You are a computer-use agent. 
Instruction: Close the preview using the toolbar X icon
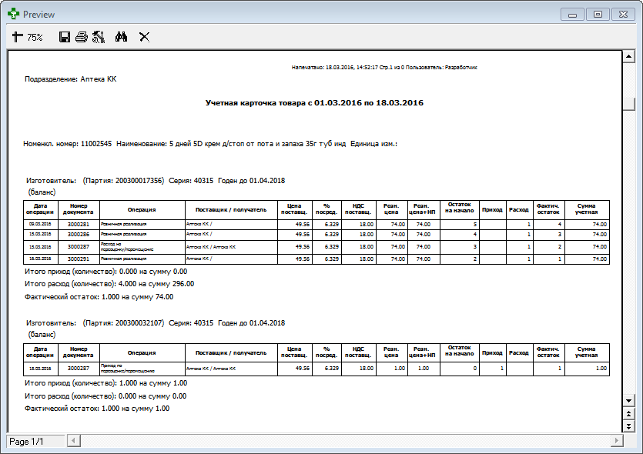(144, 37)
